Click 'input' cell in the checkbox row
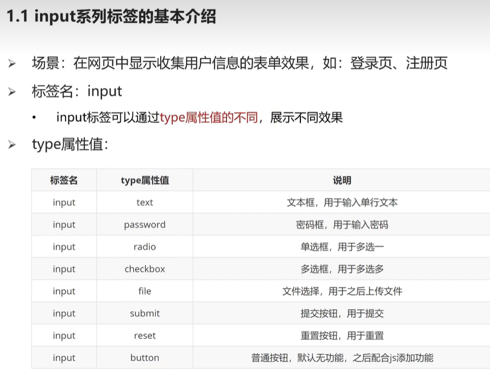The image size is (490, 370). (64, 269)
